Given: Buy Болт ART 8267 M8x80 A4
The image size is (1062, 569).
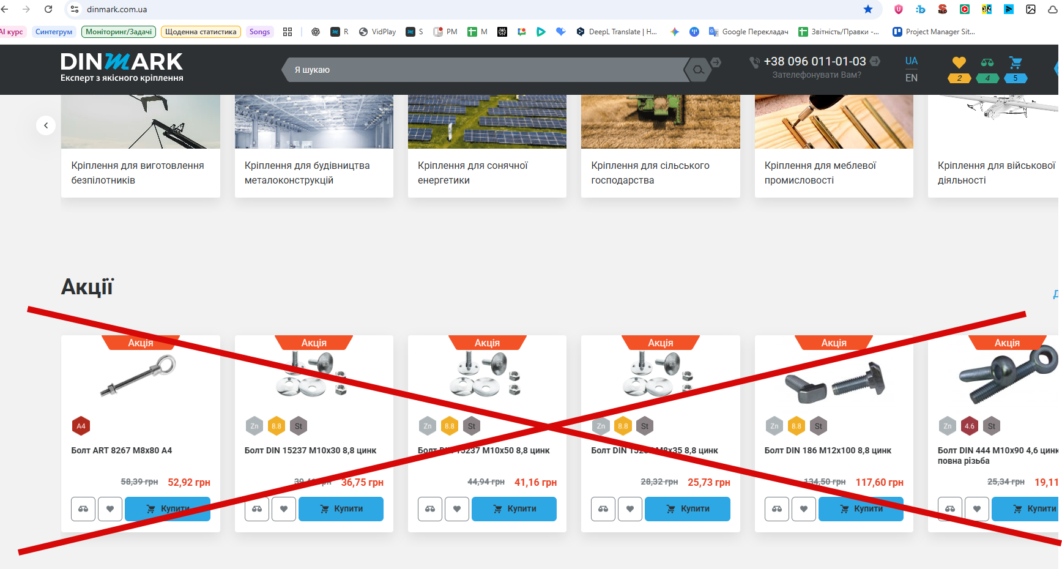Looking at the screenshot, I should pos(168,509).
